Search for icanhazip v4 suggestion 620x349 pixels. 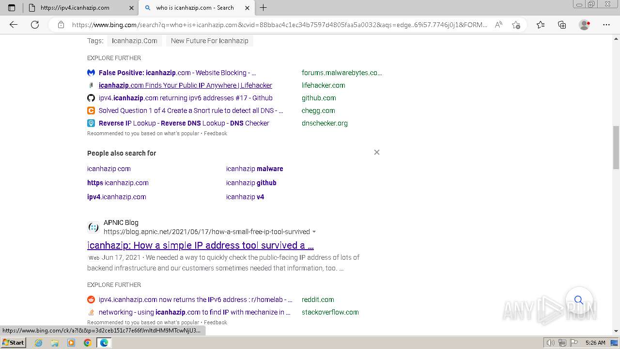tap(245, 197)
